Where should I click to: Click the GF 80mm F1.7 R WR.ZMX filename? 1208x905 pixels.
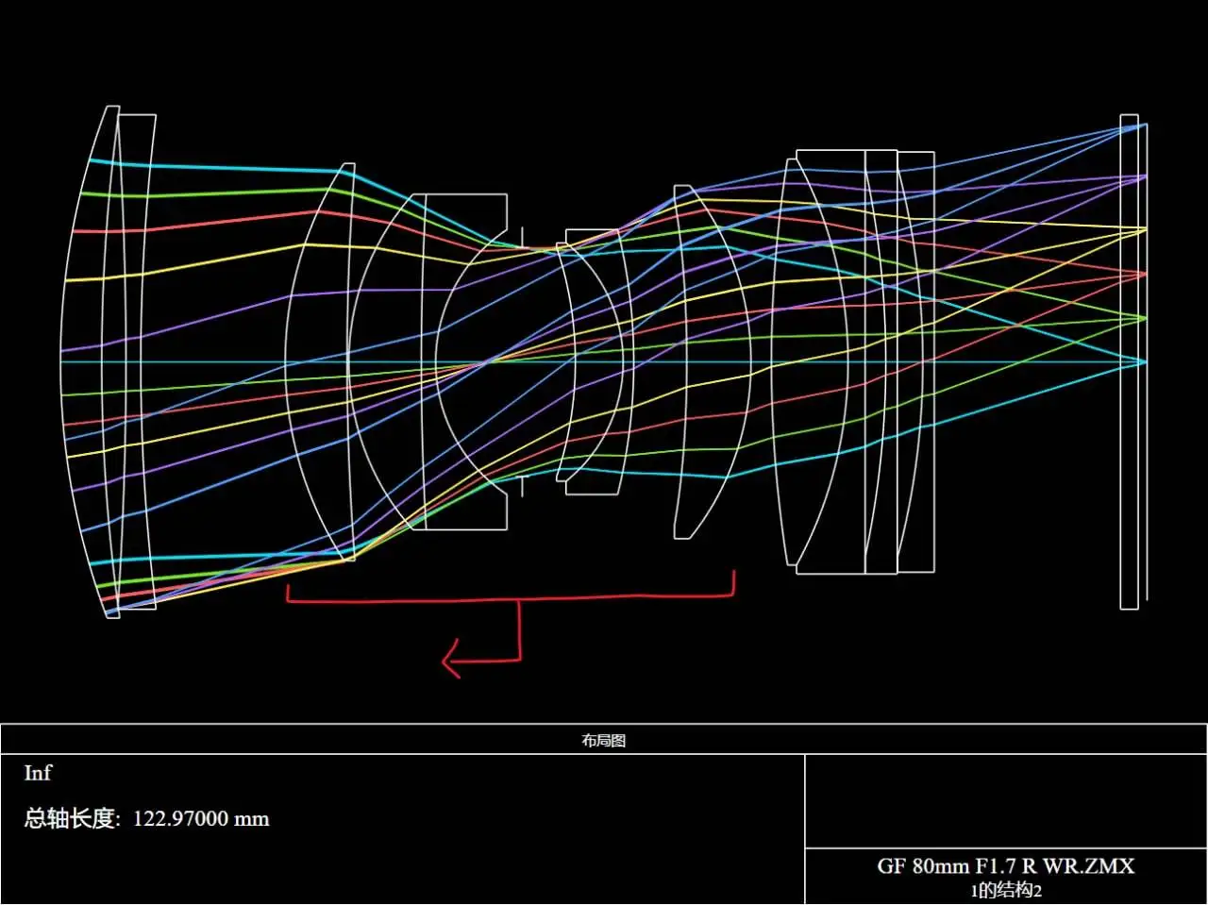1006,866
